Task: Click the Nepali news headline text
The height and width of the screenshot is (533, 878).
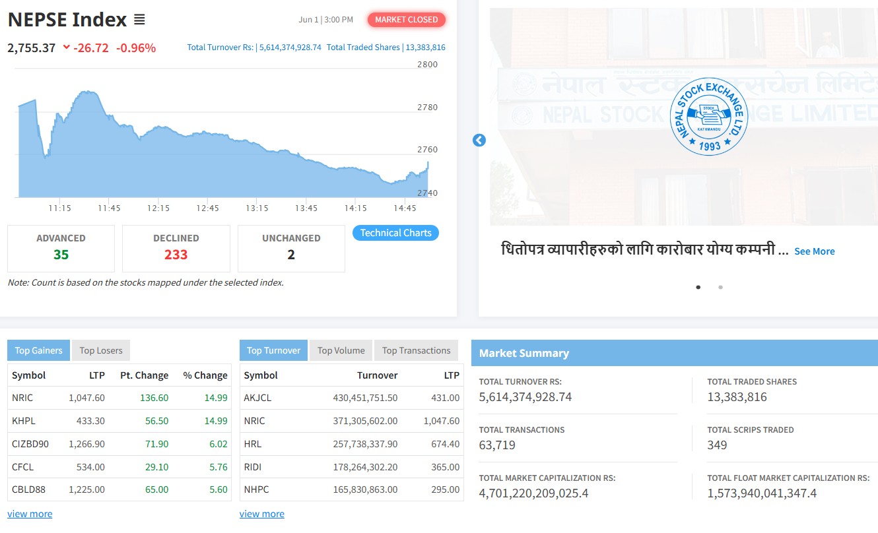Action: tap(645, 251)
